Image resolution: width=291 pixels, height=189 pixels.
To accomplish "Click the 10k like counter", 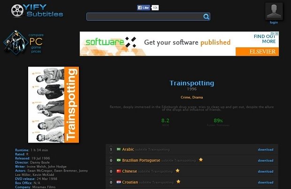I will pos(155,8).
